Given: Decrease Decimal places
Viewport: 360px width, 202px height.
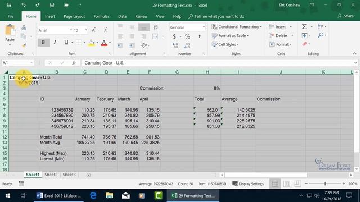Looking at the screenshot, I should [x=187, y=45].
